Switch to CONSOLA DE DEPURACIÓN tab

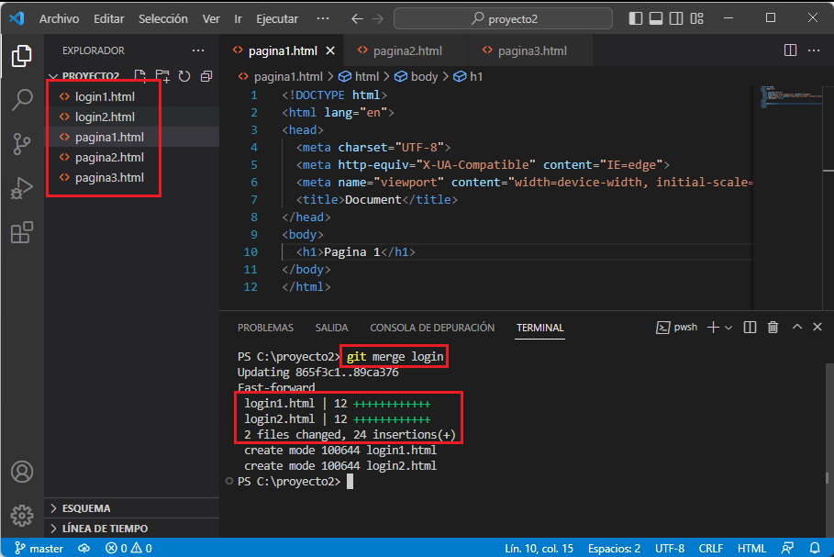432,328
